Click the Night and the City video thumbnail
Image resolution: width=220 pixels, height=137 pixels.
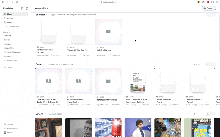(x=197, y=127)
